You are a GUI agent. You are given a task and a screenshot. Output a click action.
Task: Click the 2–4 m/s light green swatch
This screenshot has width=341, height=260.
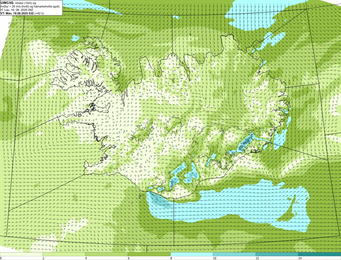coord(64,254)
